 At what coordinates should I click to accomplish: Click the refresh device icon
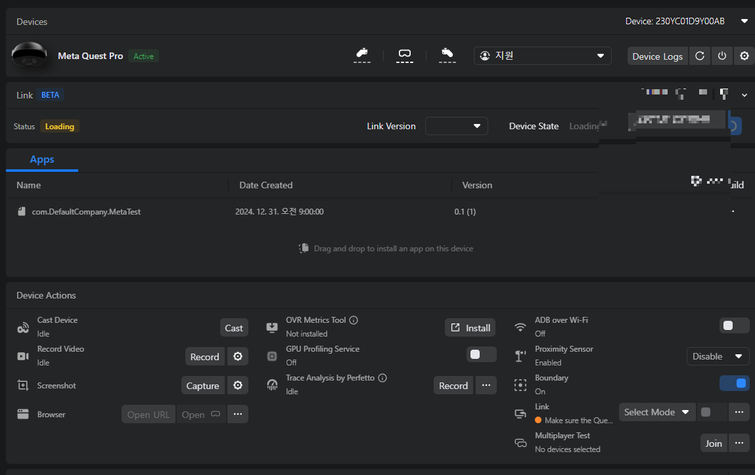tap(700, 56)
